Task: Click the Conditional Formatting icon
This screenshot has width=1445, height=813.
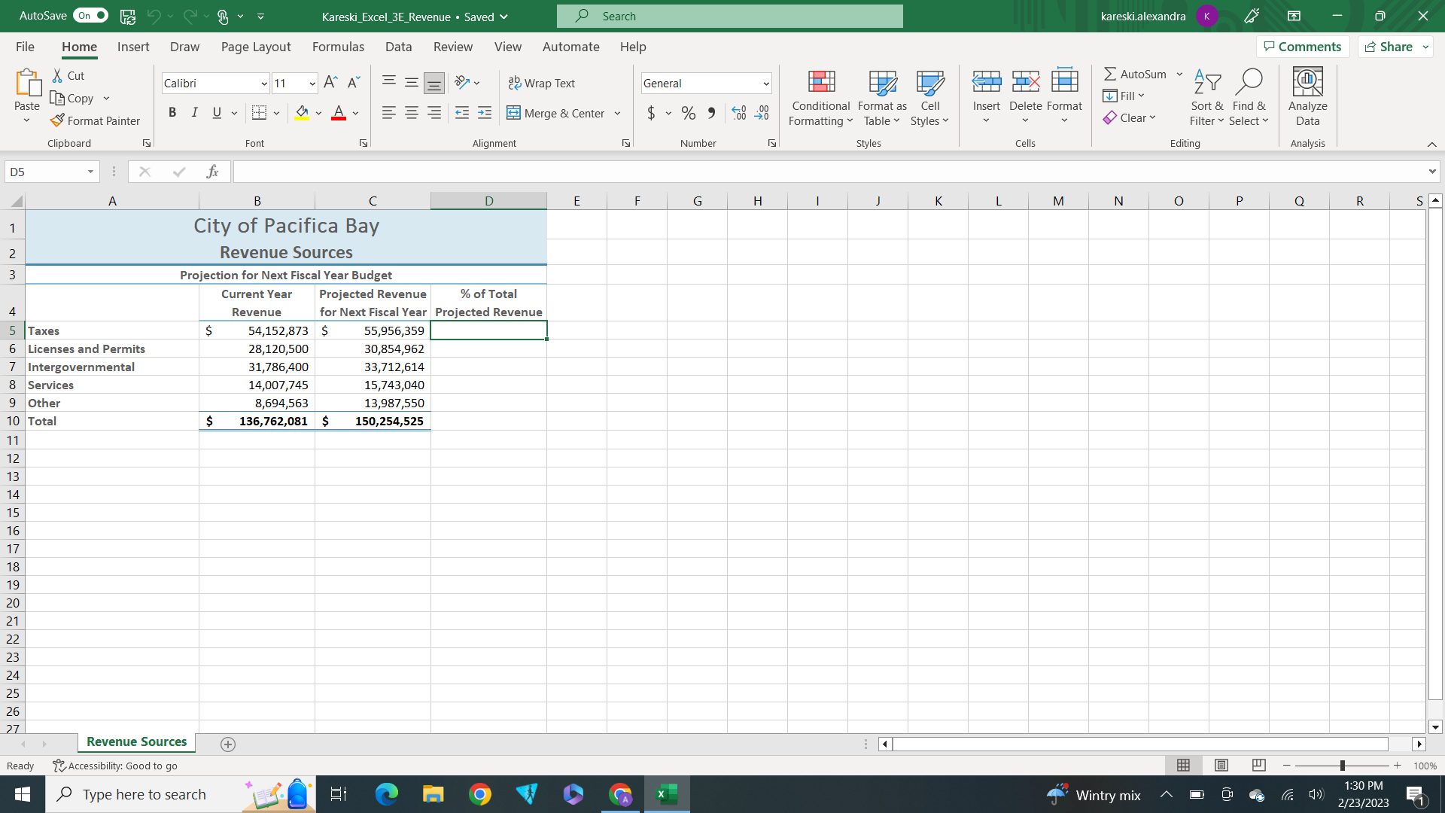Action: point(820,83)
